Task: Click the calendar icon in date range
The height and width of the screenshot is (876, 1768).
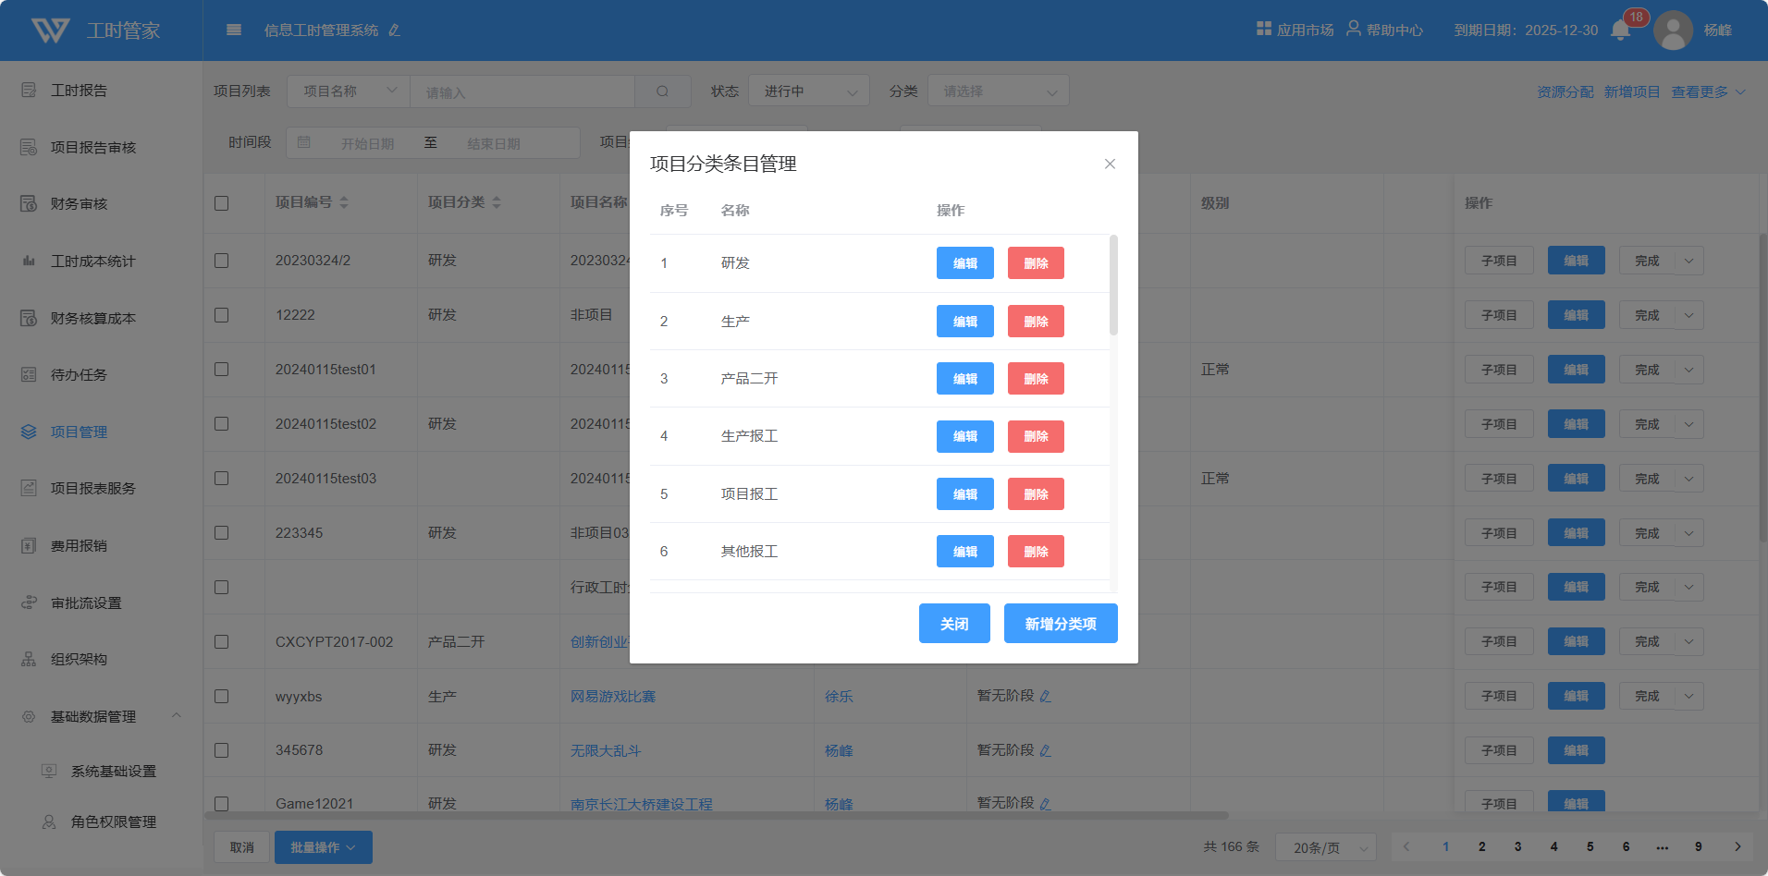Action: click(x=304, y=143)
